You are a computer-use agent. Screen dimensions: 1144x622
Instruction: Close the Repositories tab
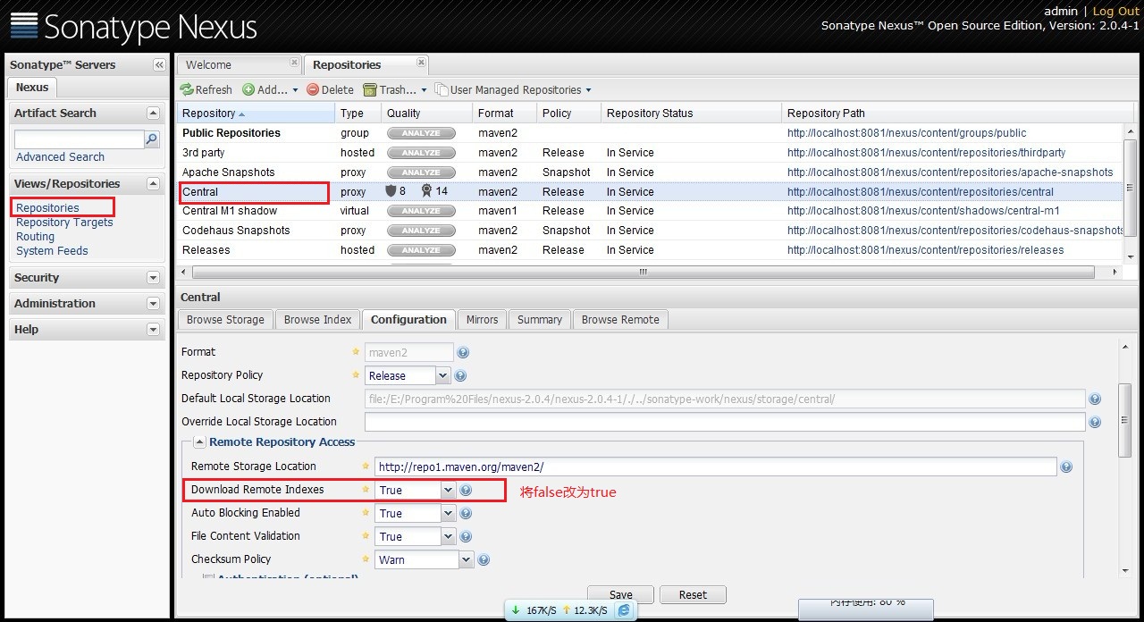coord(421,63)
